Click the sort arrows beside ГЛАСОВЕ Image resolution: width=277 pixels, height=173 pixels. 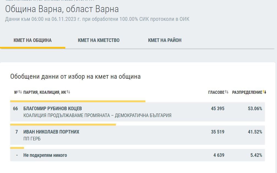coord(227,92)
